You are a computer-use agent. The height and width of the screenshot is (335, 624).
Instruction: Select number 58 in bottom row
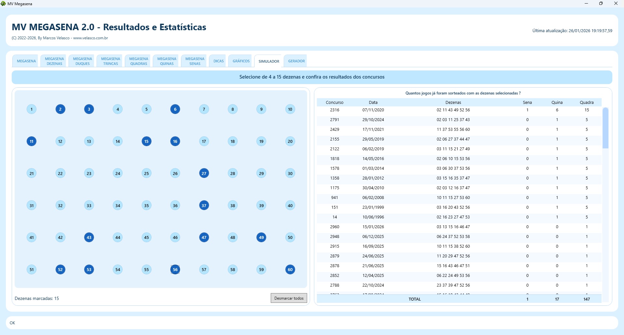(233, 269)
